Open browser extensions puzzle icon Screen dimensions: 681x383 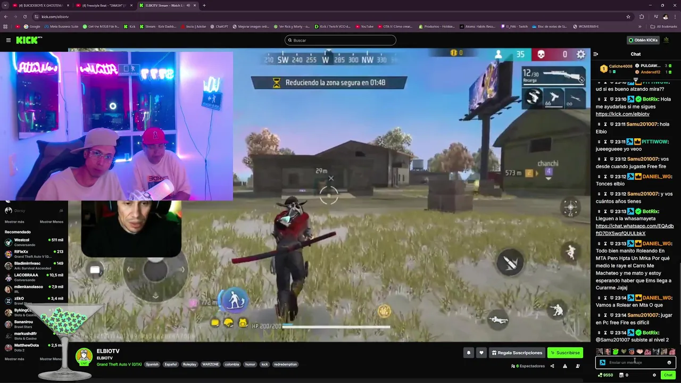pyautogui.click(x=642, y=16)
